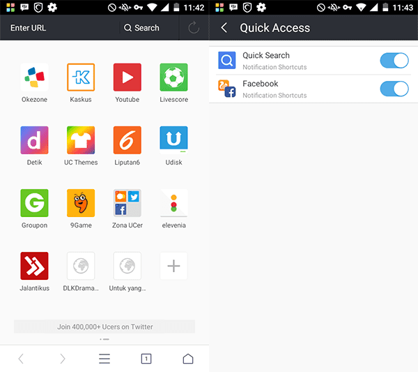Open the Groupon shortcut tile

[34, 203]
